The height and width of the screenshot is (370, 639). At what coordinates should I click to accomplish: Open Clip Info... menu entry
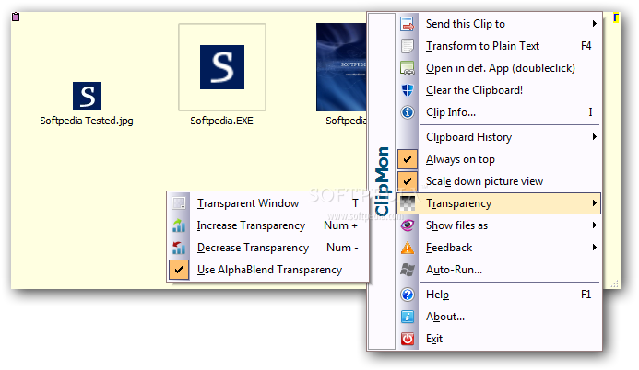click(499, 112)
